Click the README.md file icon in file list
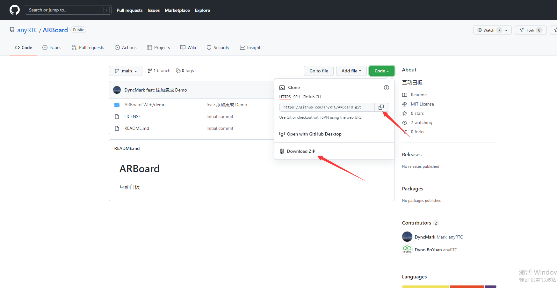Viewport: 557px width, 288px height. point(117,128)
